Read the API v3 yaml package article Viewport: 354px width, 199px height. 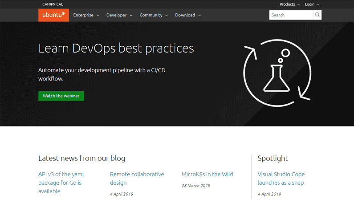click(61, 183)
